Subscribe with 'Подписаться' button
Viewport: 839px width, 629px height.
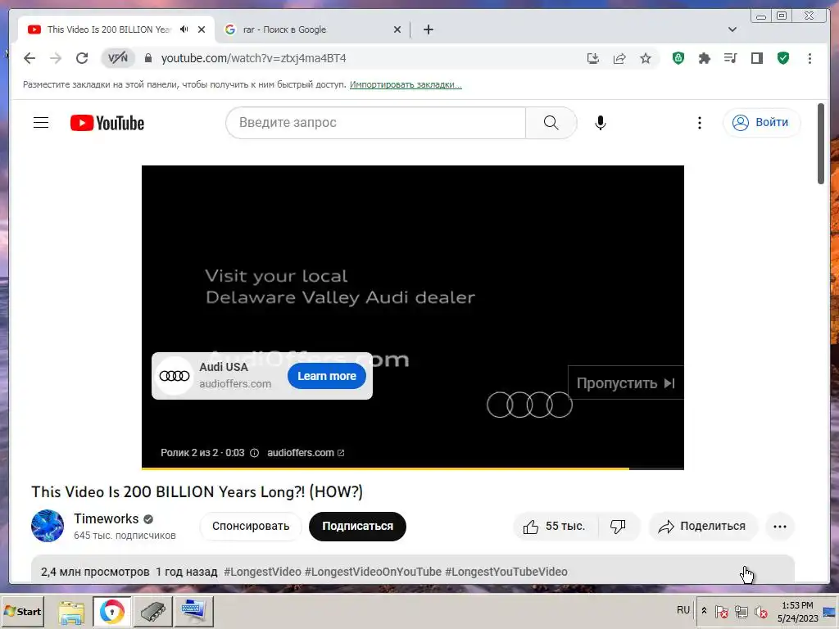point(357,527)
